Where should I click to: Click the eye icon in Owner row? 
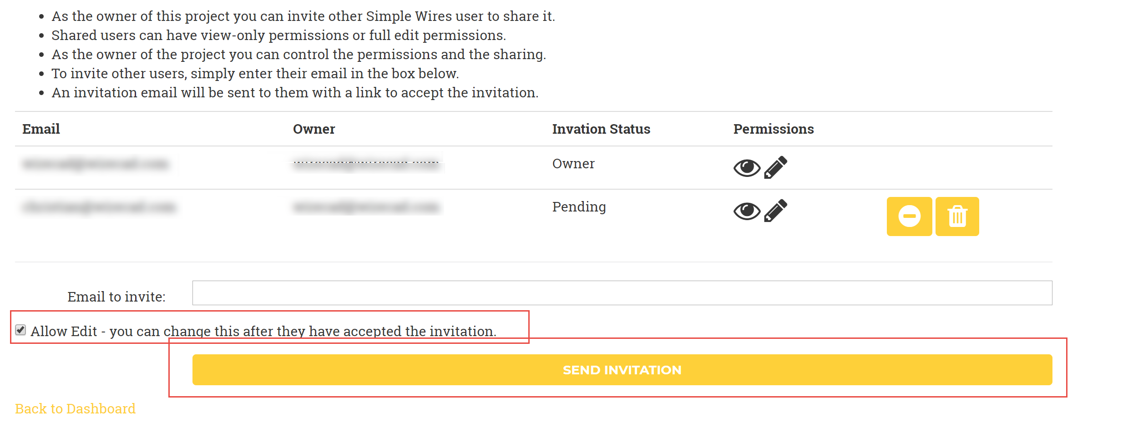(747, 168)
